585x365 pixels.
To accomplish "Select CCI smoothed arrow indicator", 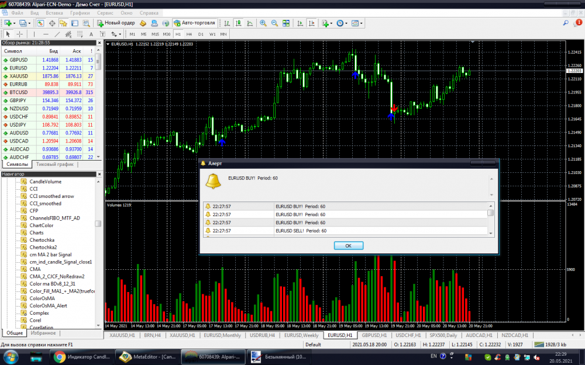I will point(51,196).
